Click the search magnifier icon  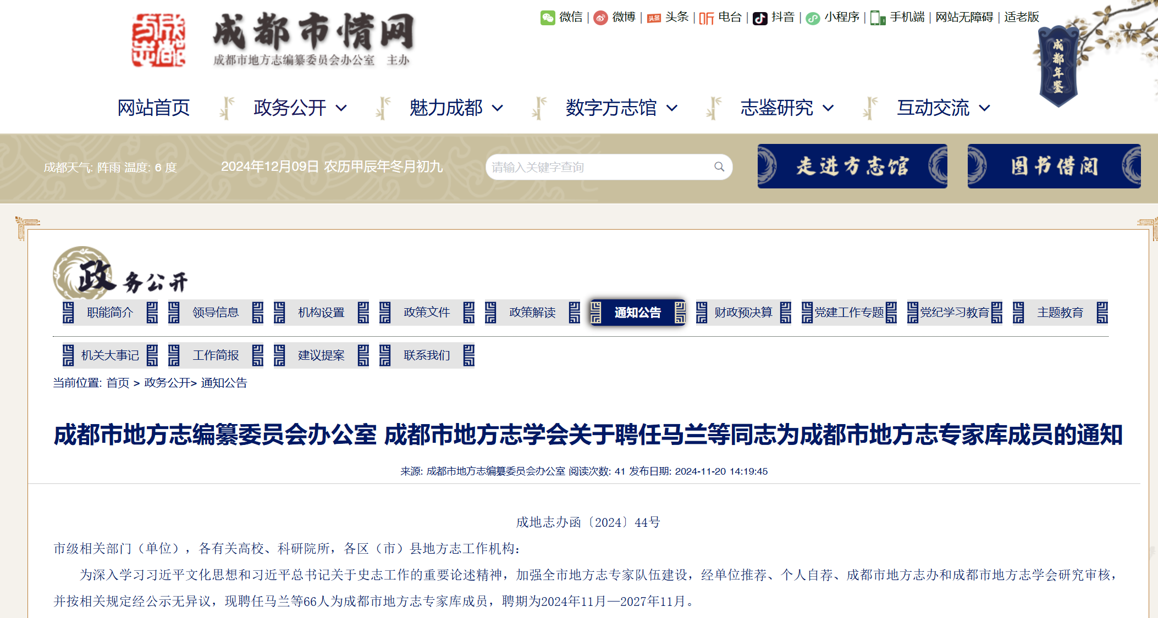pyautogui.click(x=719, y=166)
